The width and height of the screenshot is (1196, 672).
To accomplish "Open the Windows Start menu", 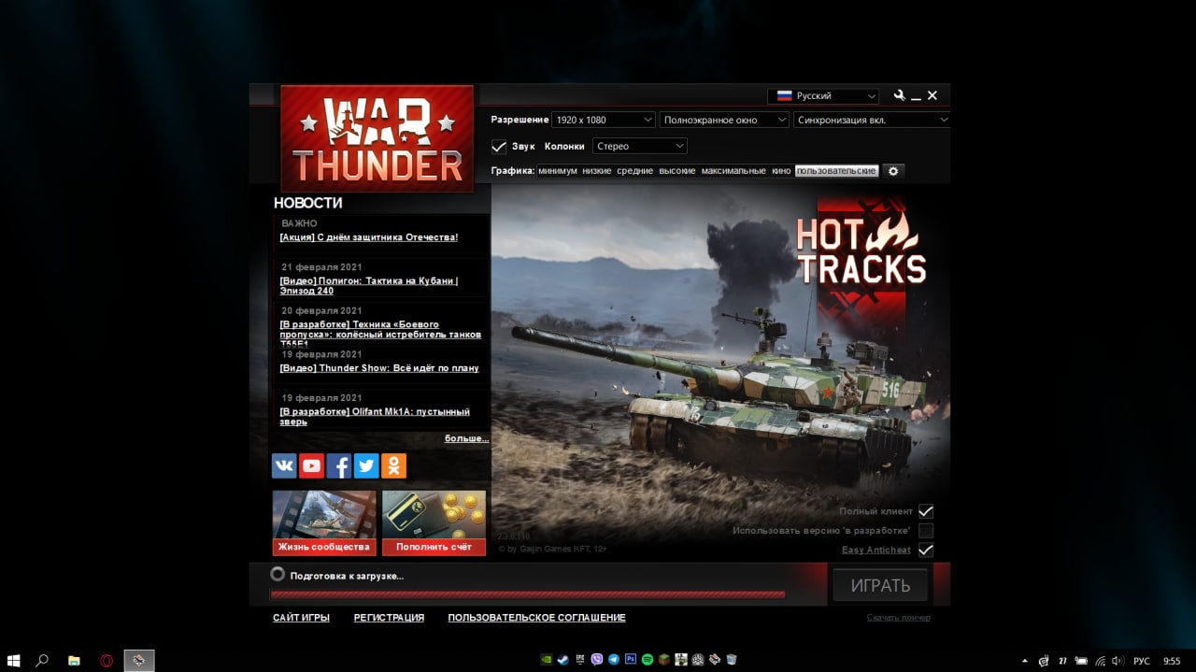I will tap(14, 660).
